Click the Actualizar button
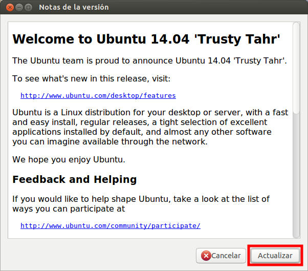308x271 pixels. pos(275,256)
